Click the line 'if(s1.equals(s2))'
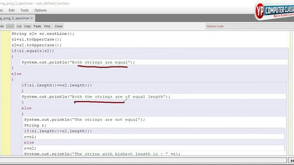Viewport: 294px width, 165px height. coord(33,51)
